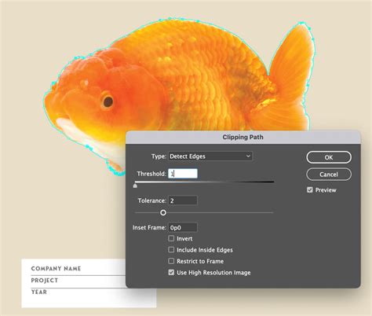Click the PROJECT text line

click(45, 281)
